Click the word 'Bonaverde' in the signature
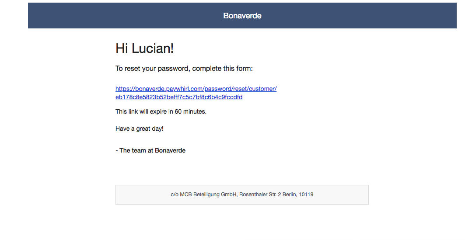The image size is (465, 240). [170, 150]
